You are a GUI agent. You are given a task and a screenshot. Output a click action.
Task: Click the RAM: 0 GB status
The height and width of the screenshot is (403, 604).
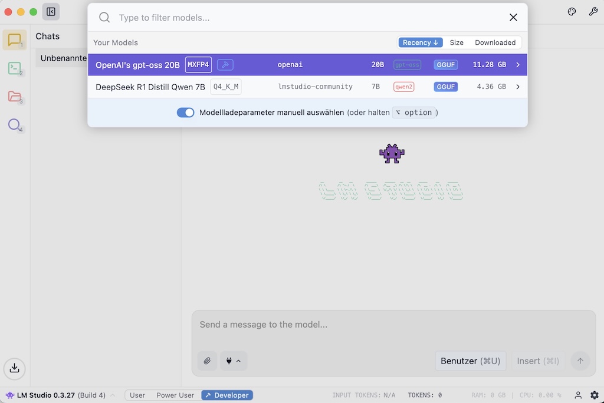488,395
